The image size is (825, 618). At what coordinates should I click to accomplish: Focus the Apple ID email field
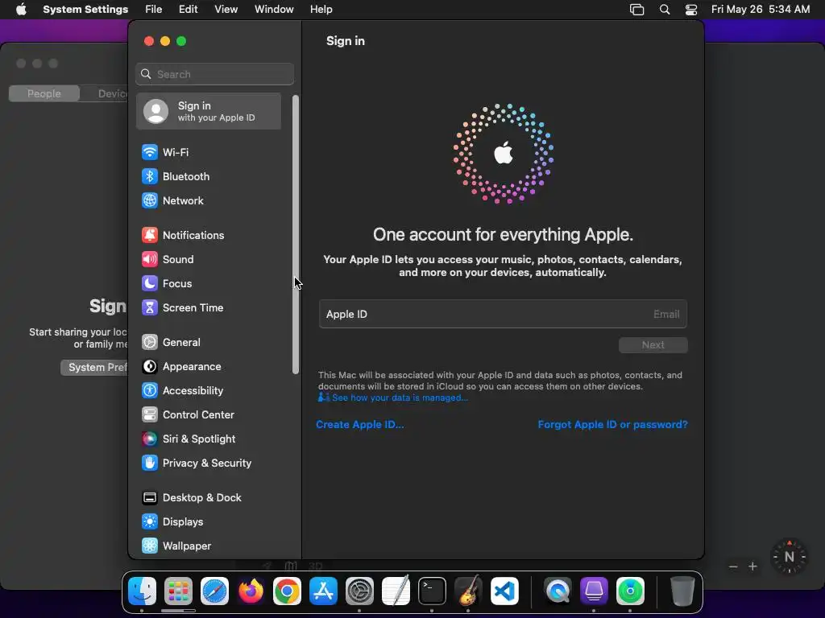503,315
